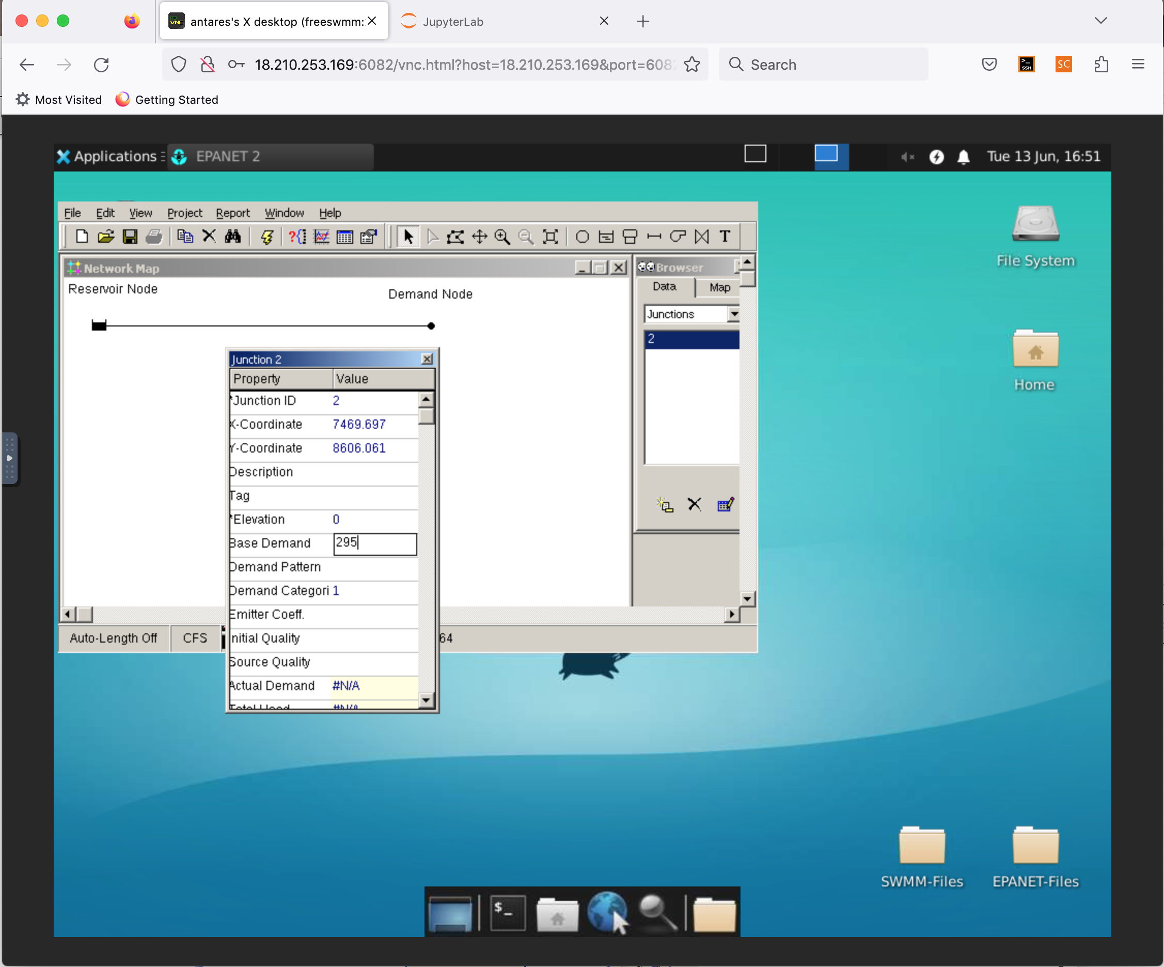Select the Add Valve bowtie tool
Screen dimensions: 1164x967
[x=702, y=237]
